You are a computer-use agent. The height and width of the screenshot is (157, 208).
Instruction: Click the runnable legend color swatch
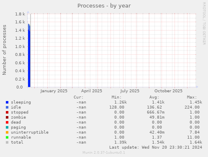coord(7,137)
